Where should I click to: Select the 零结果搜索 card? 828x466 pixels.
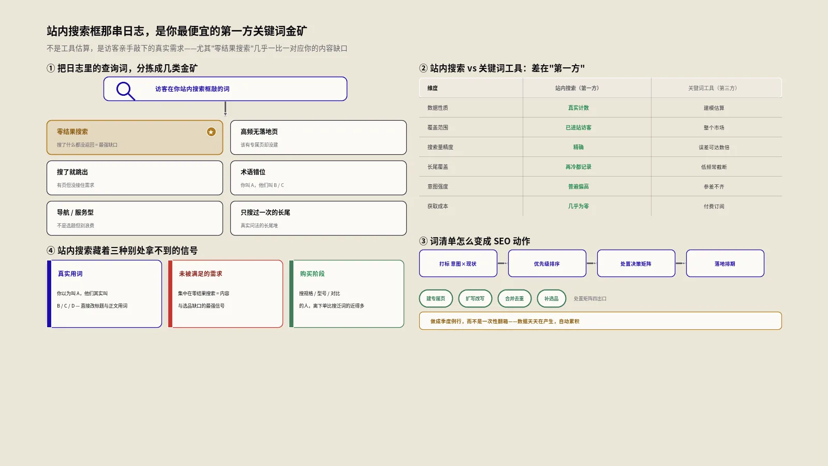(x=135, y=138)
